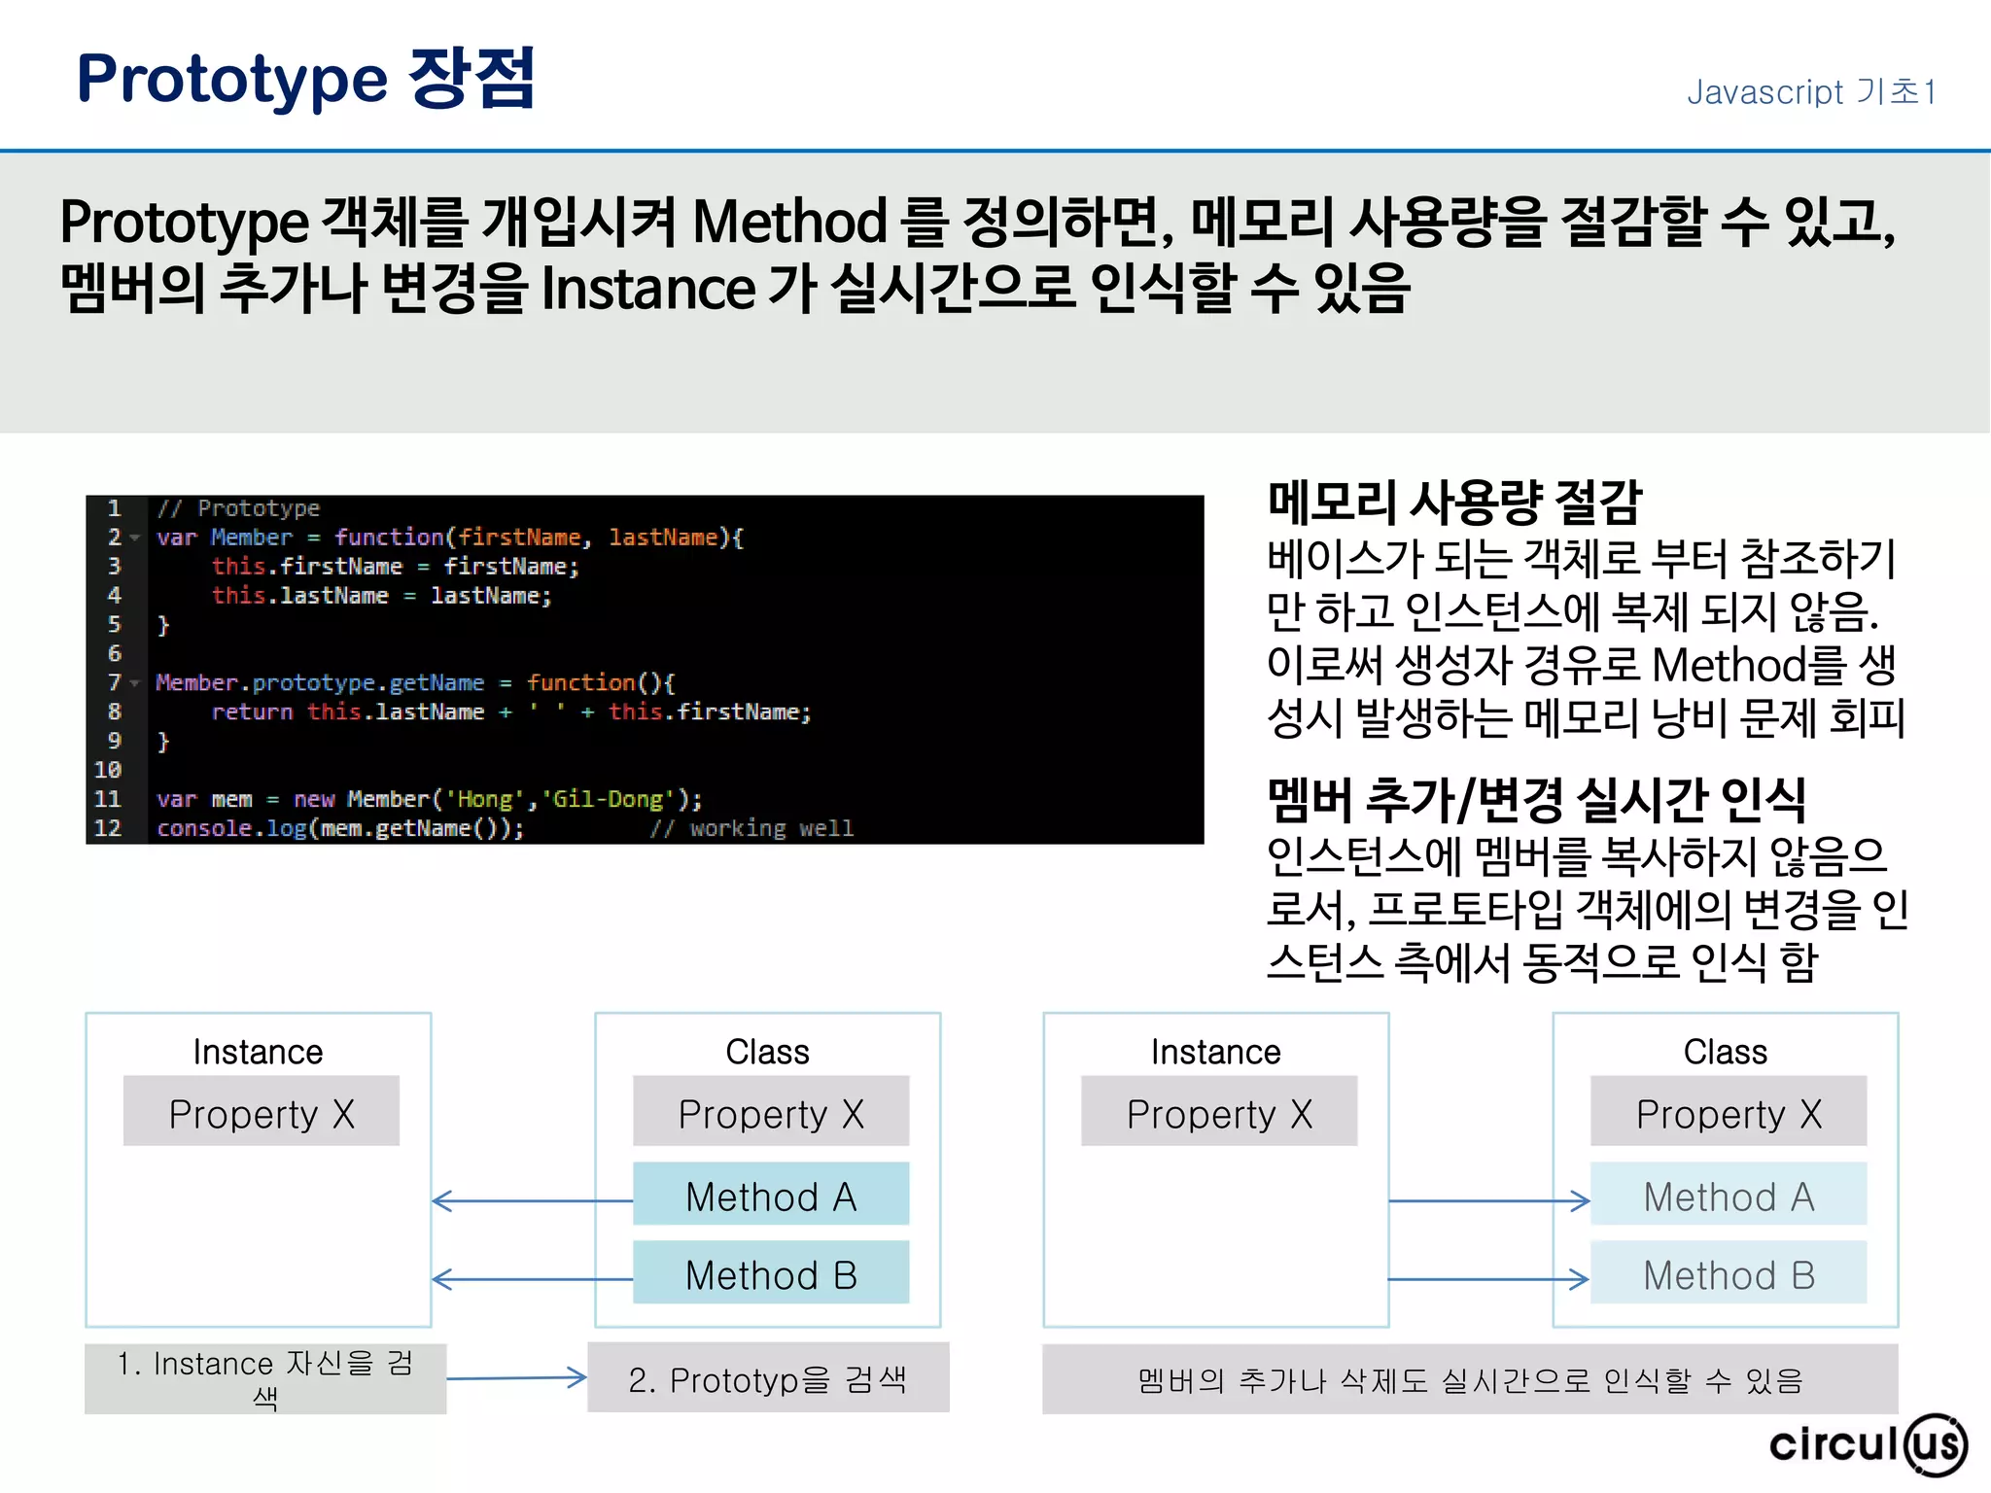Click the 멤버의 추가나 삭제도 caption bar
The width and height of the screenshot is (1991, 1493).
click(1469, 1379)
